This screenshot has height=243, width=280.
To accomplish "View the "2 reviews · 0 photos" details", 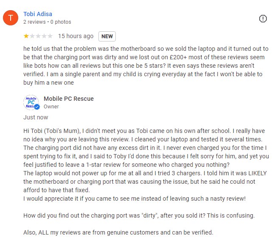I will click(47, 22).
